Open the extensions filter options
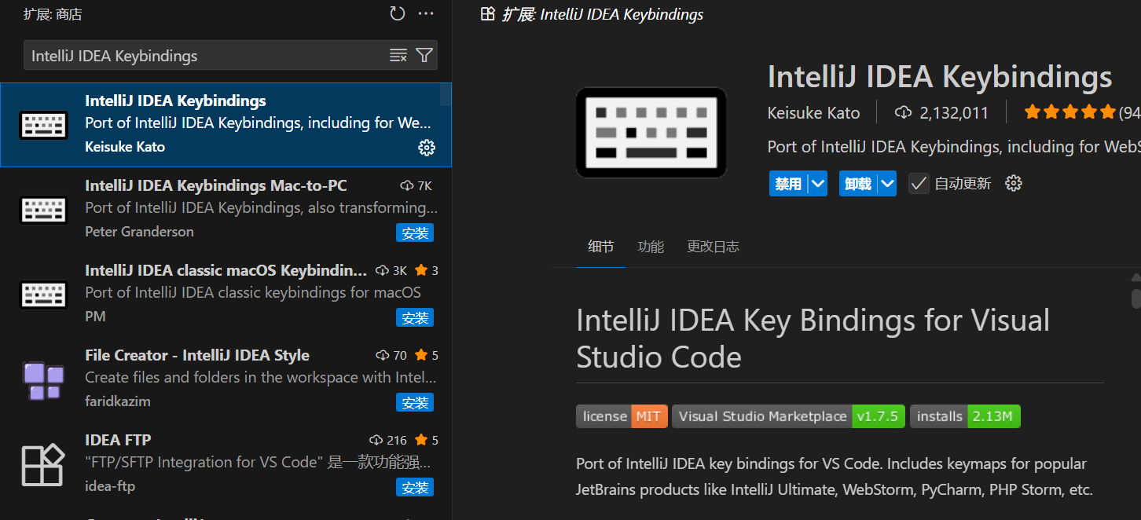This screenshot has height=520, width=1141. (424, 55)
